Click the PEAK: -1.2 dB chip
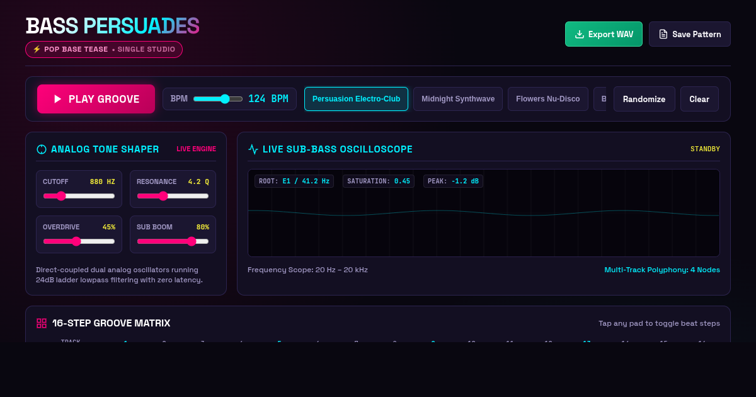Image resolution: width=756 pixels, height=397 pixels. coord(453,181)
